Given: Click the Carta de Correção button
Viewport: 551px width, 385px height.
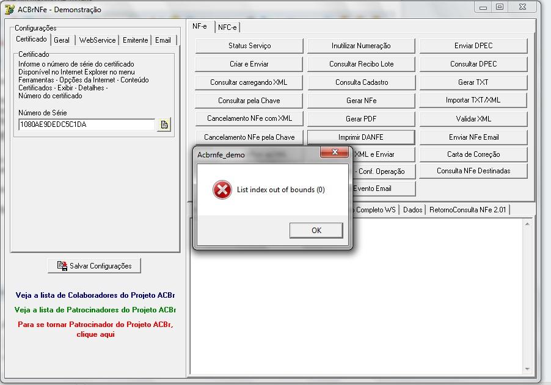Looking at the screenshot, I should pos(473,154).
